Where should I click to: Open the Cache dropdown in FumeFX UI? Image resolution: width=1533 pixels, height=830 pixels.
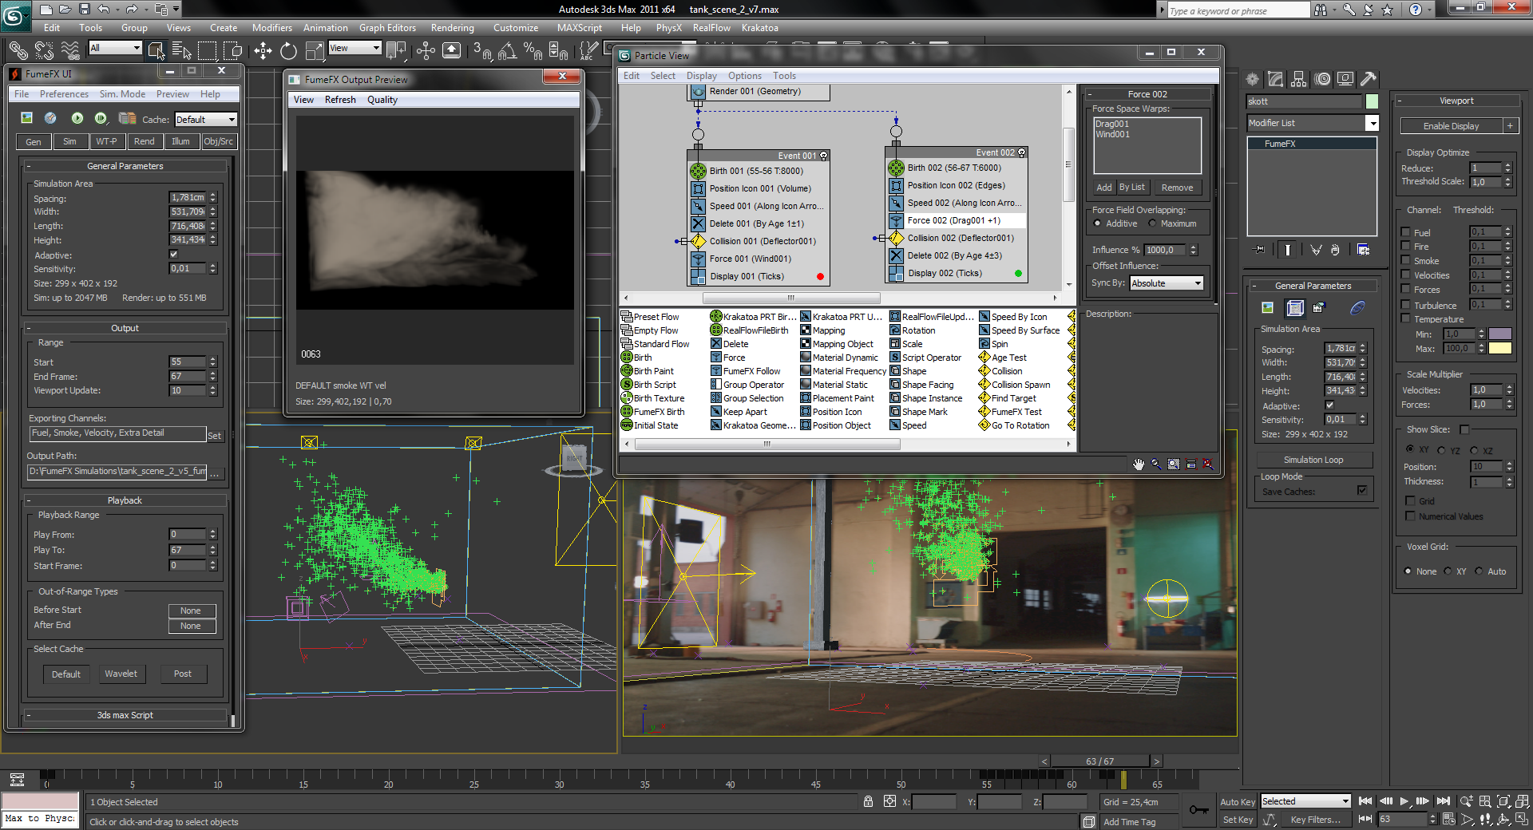[206, 119]
